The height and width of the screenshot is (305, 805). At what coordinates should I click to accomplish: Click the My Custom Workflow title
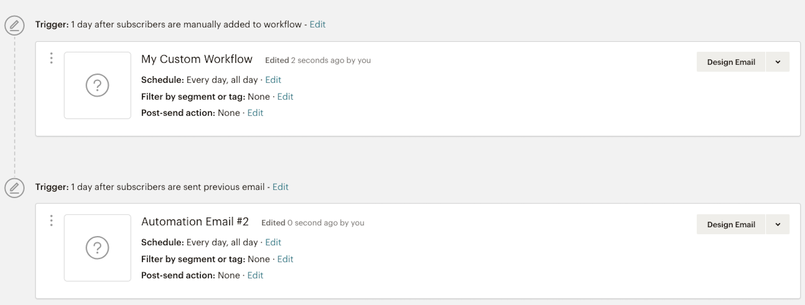tap(197, 59)
